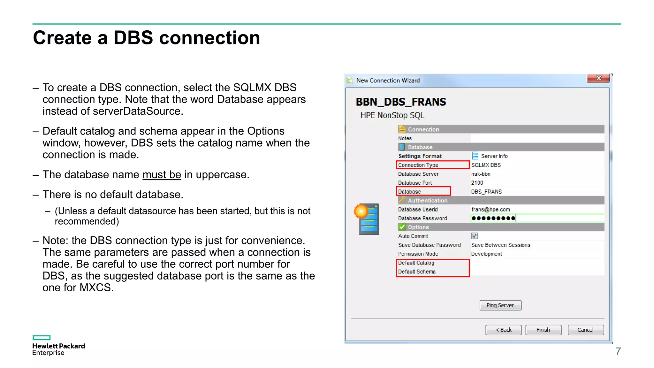Click the Notes input field

pyautogui.click(x=537, y=138)
